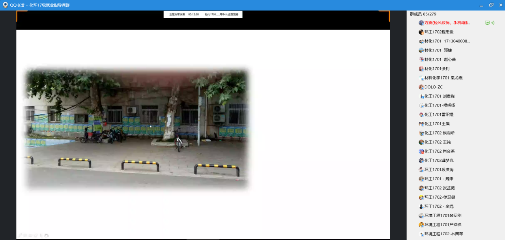This screenshot has width=505, height=240.
Task: Click the QQ phone app icon in title bar
Action: tap(5, 5)
